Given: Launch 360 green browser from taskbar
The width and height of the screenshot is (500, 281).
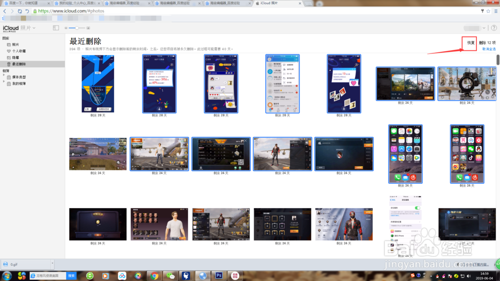Looking at the screenshot, I should (90, 276).
